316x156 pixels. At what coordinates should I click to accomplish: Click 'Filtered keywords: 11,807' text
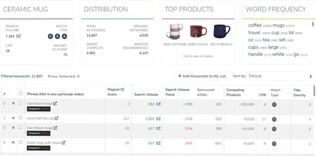coord(22,76)
